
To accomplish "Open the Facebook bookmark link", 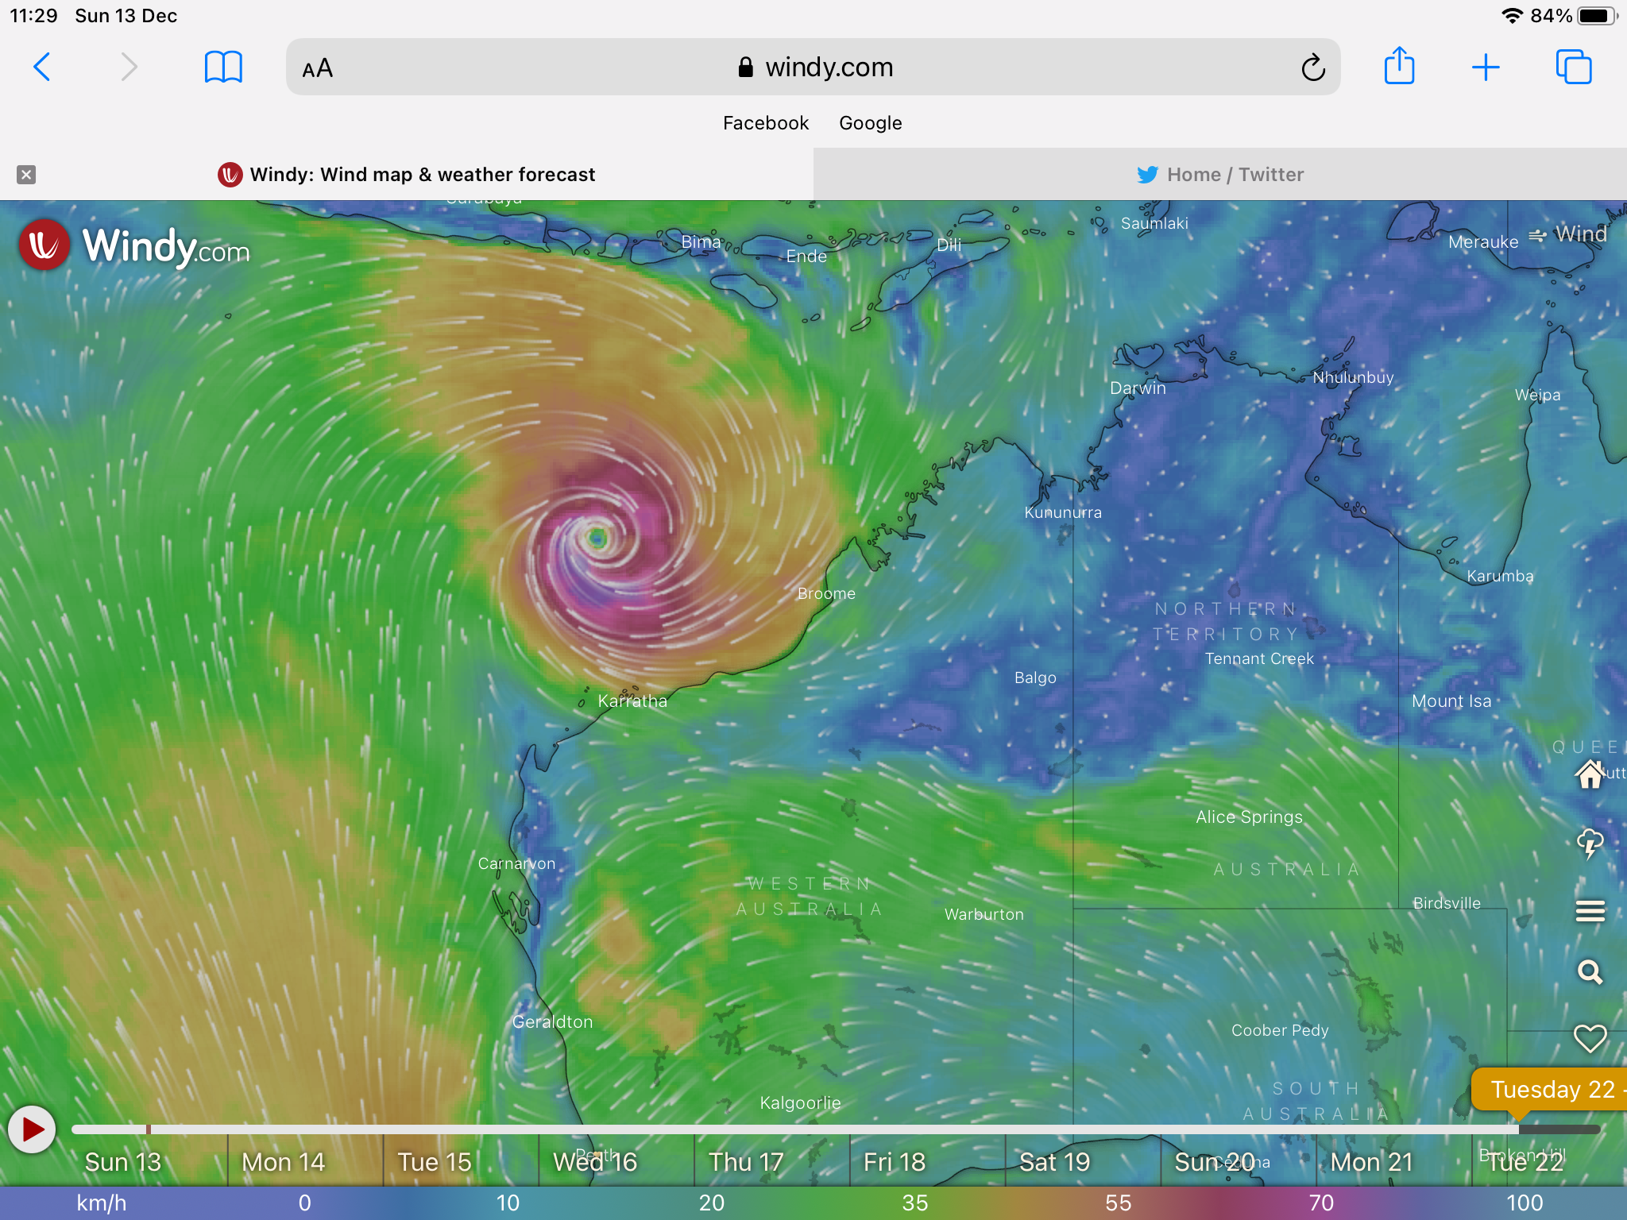I will [x=765, y=123].
